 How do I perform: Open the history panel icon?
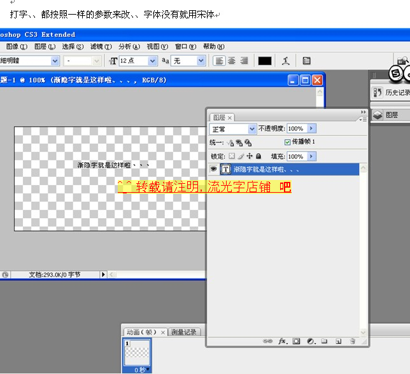coord(378,92)
